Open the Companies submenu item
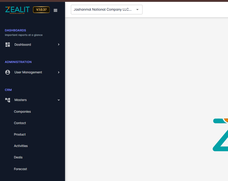 22,112
